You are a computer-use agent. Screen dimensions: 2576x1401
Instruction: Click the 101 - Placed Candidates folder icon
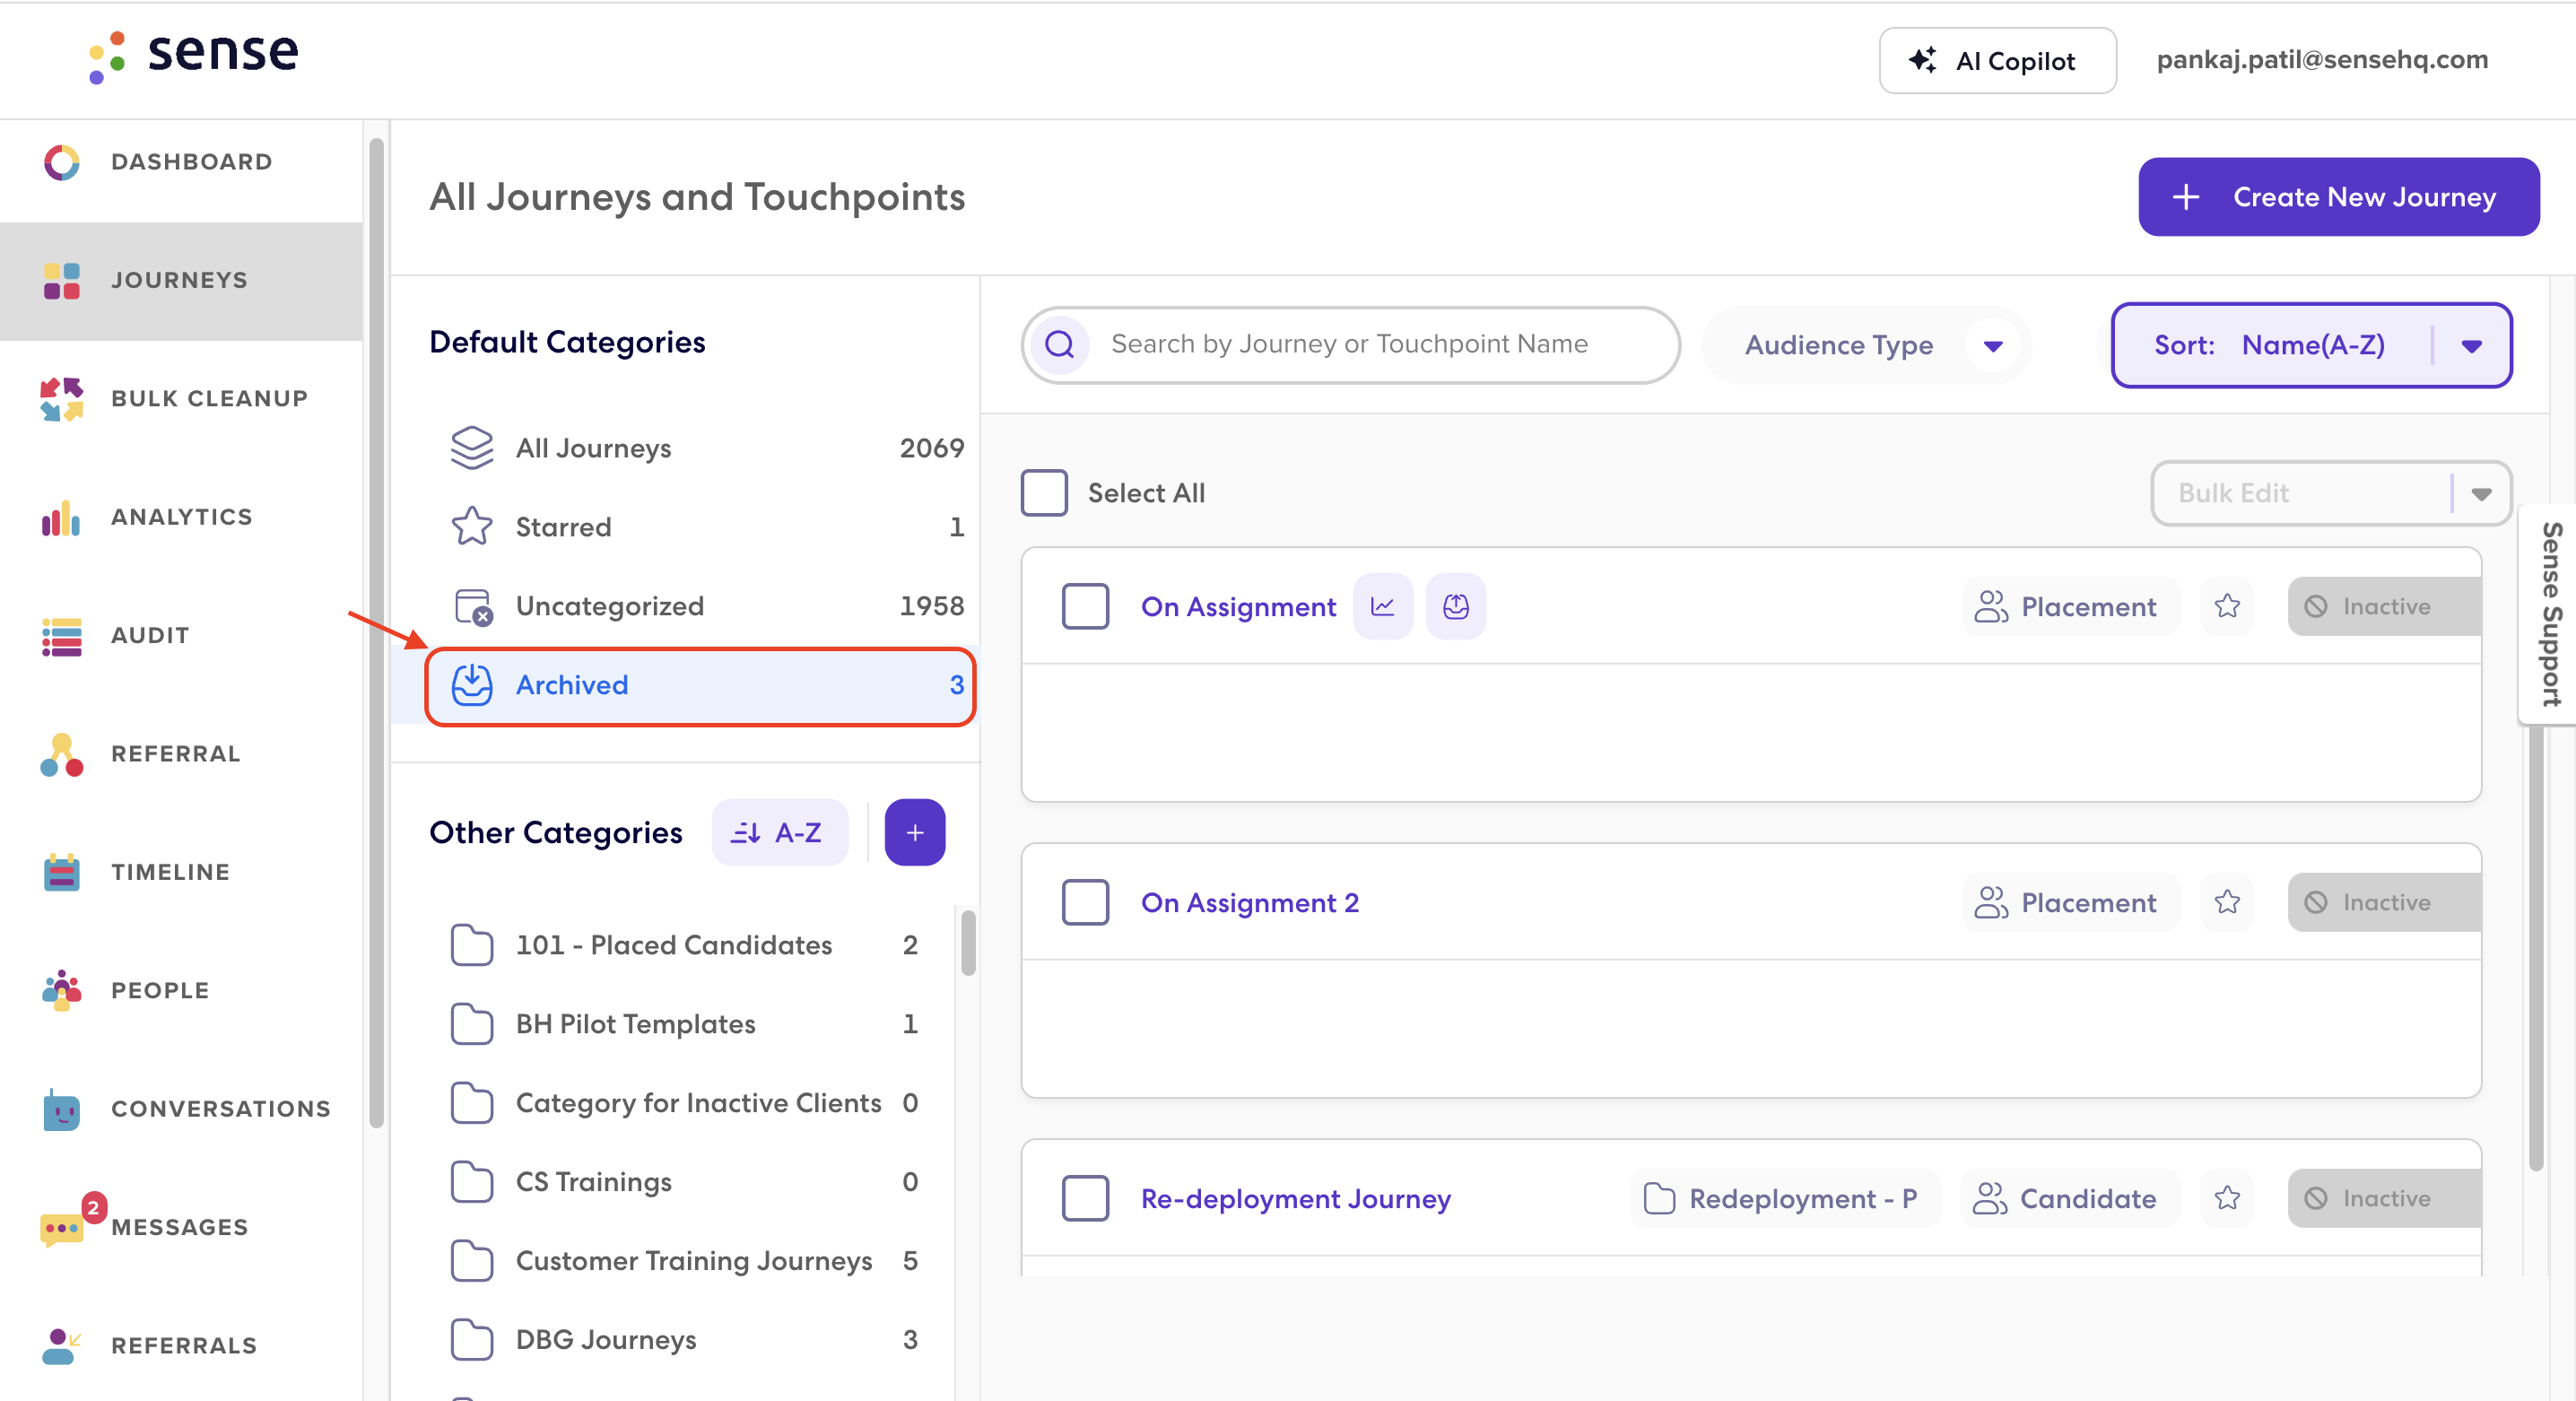click(471, 945)
